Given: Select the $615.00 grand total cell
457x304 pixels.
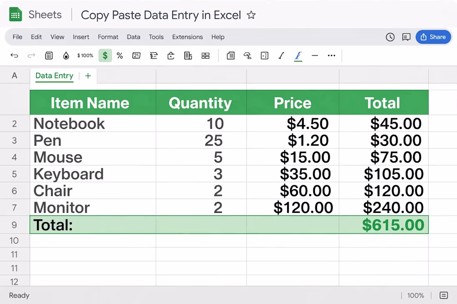Looking at the screenshot, I should [x=383, y=225].
